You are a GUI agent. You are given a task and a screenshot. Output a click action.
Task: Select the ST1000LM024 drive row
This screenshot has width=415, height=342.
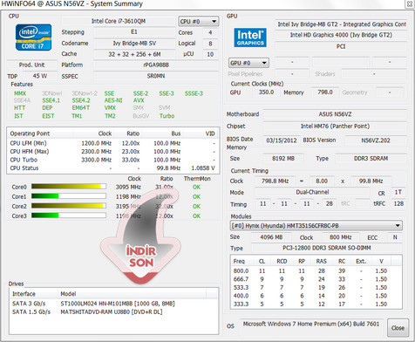click(x=113, y=304)
